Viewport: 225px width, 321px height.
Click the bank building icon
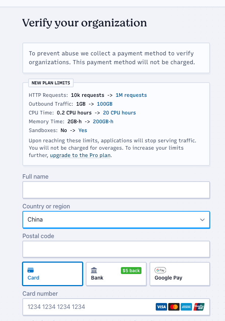point(94,270)
